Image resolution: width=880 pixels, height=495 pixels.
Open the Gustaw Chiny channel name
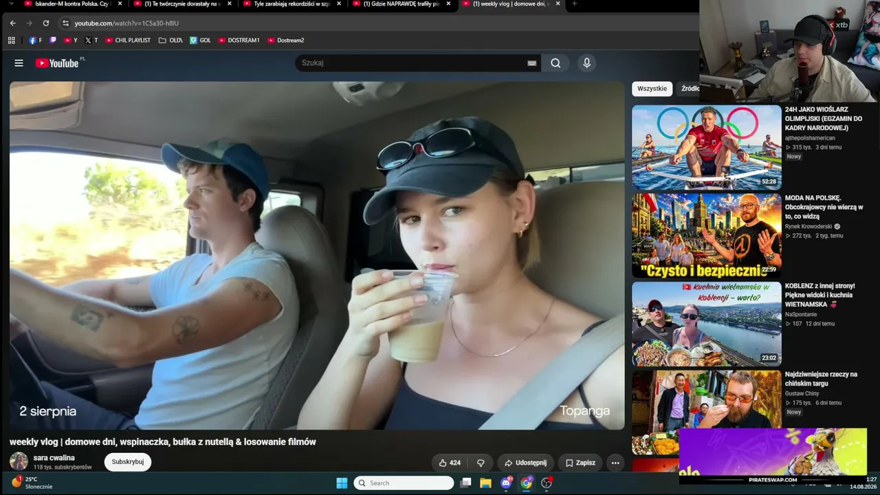point(802,394)
